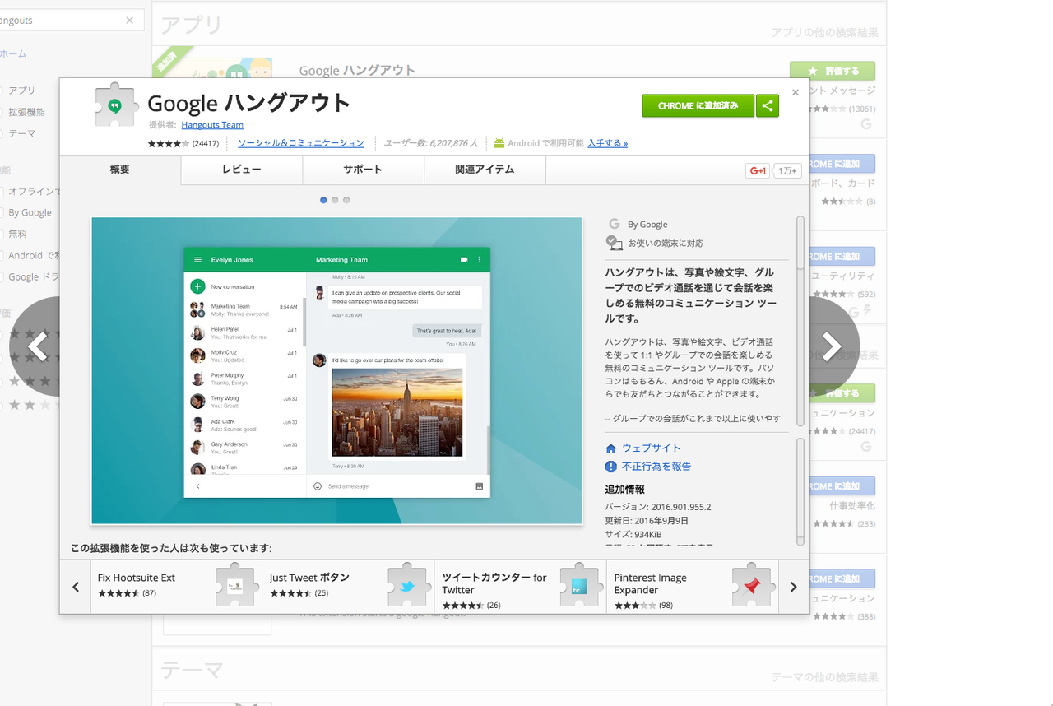Viewport: 1053px width, 706px height.
Task: Click the 不正行為を報告 link
Action: click(x=656, y=467)
